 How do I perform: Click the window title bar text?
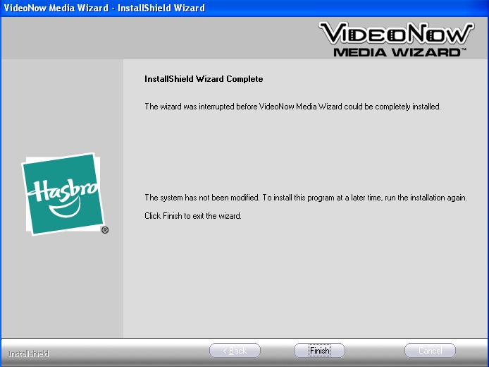[x=104, y=8]
